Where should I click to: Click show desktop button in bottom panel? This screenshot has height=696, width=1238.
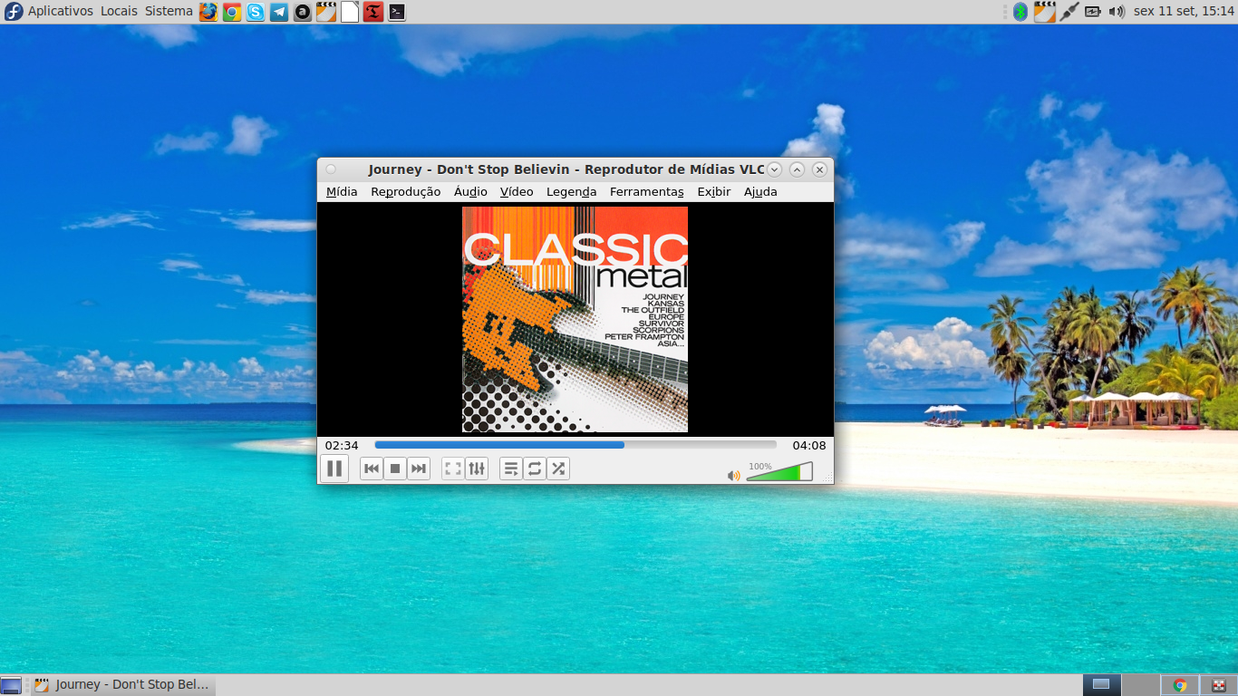(11, 685)
